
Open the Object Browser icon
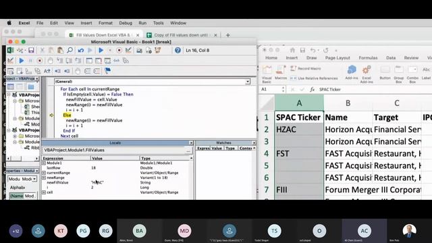(x=158, y=50)
